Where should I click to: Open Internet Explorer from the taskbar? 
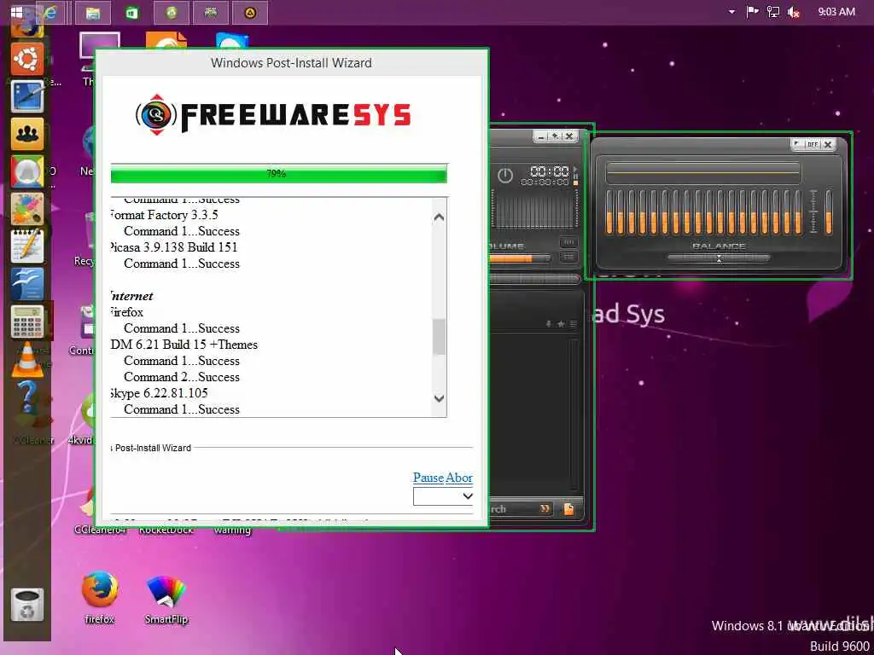[x=50, y=12]
